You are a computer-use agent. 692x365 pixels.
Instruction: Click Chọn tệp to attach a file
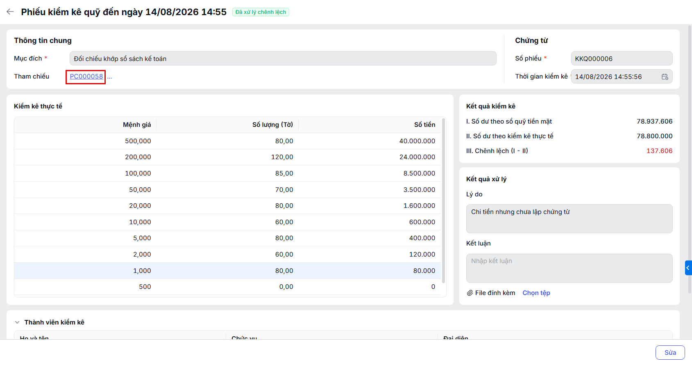pyautogui.click(x=536, y=293)
